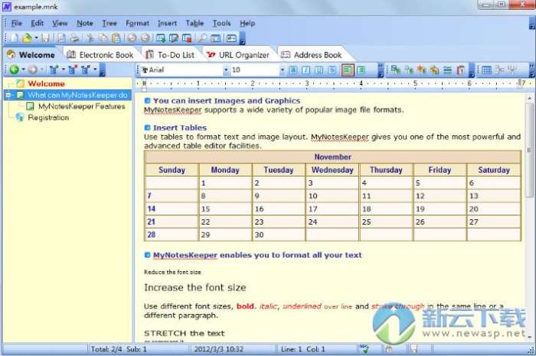Open the Arial font name dropdown

coord(226,70)
